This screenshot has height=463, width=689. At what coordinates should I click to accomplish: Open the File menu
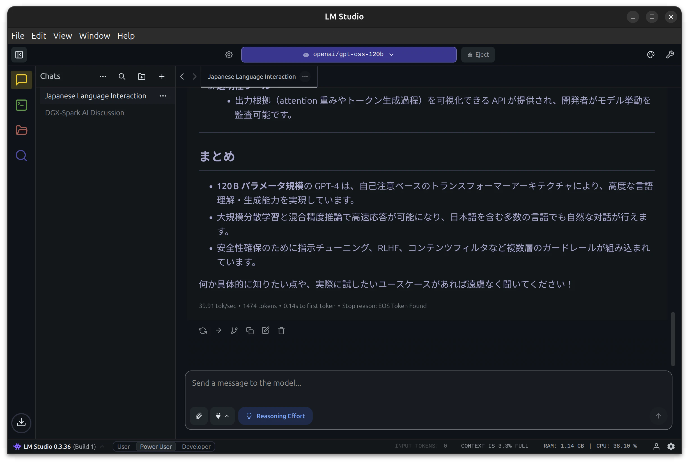pos(18,36)
